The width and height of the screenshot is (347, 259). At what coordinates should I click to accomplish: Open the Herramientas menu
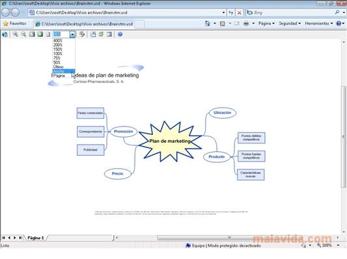[x=318, y=23]
